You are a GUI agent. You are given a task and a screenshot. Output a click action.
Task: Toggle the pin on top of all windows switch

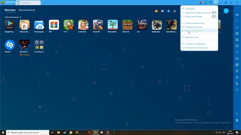click(x=214, y=12)
